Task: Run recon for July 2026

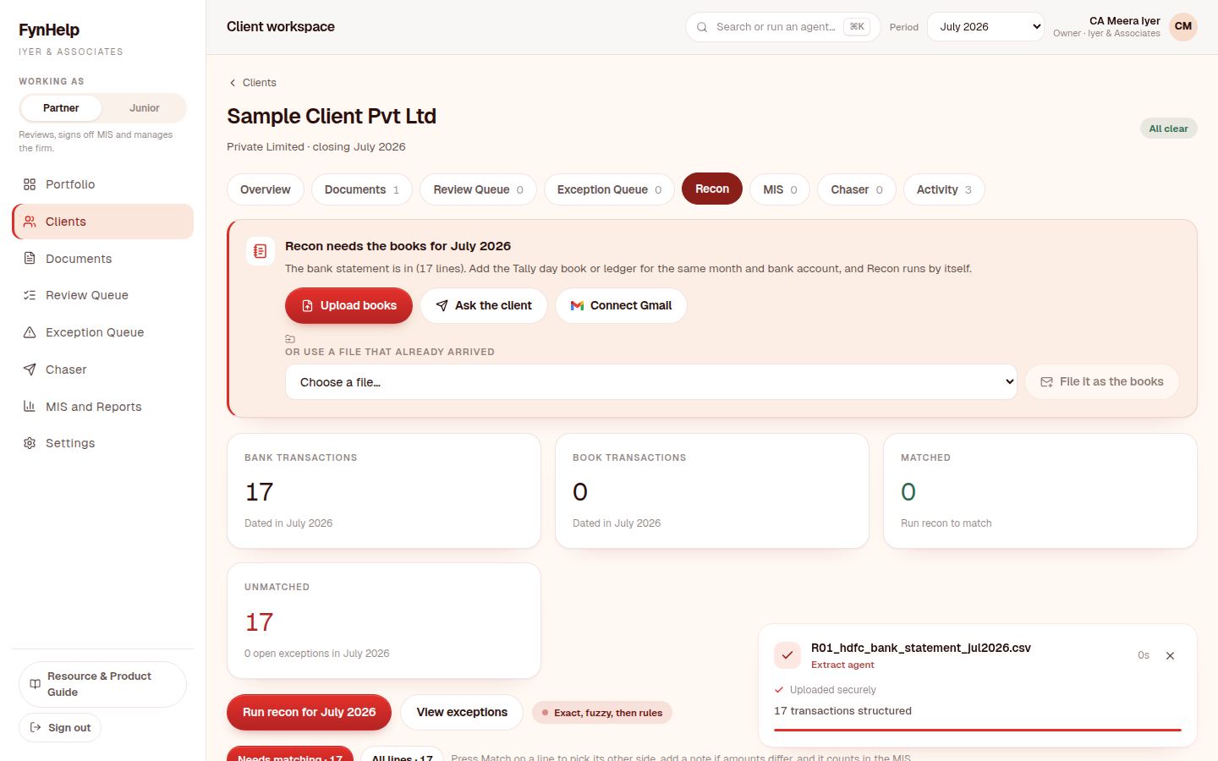Action: pos(309,712)
